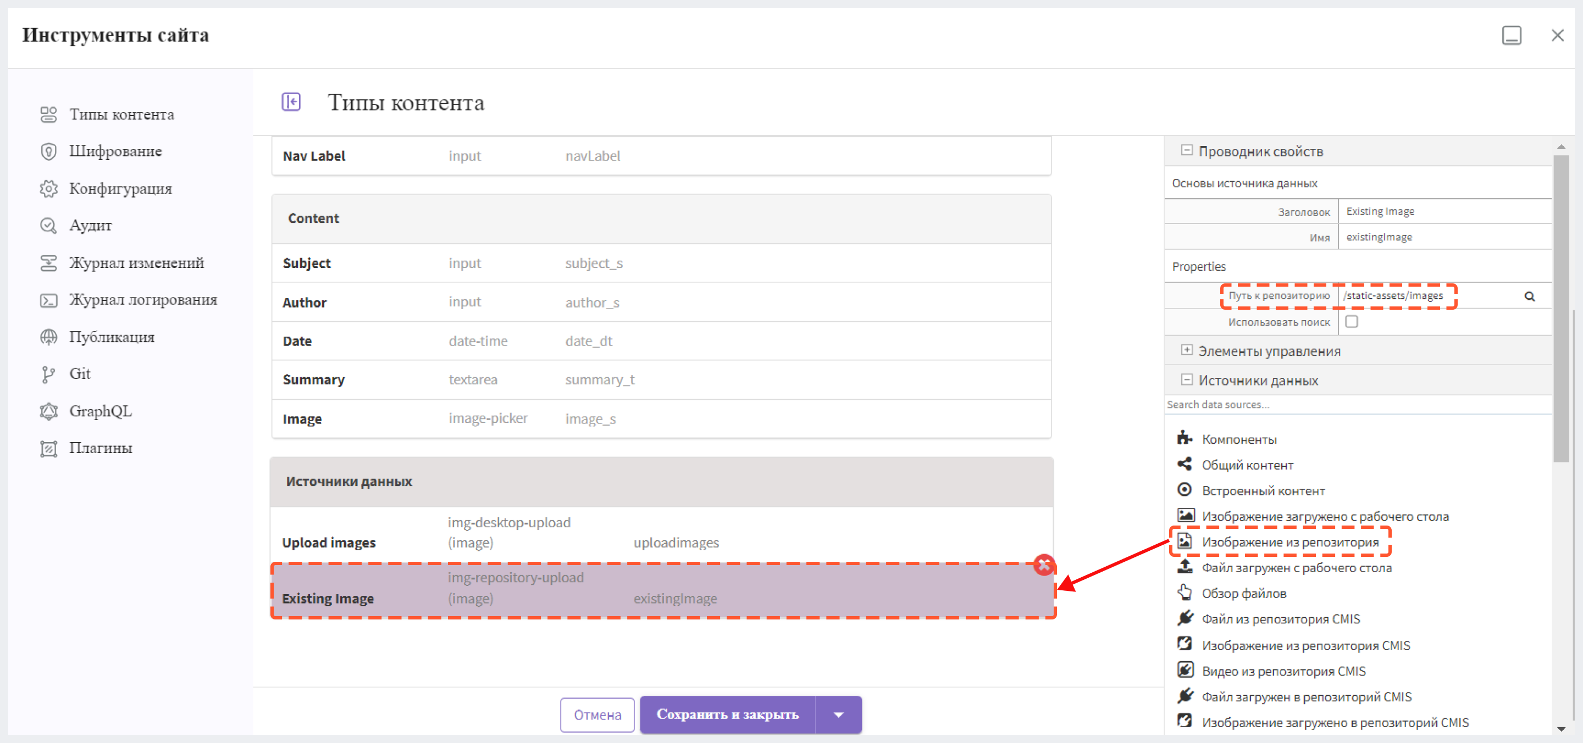Click the Content section header
Screen dimensions: 1583x743
661,219
